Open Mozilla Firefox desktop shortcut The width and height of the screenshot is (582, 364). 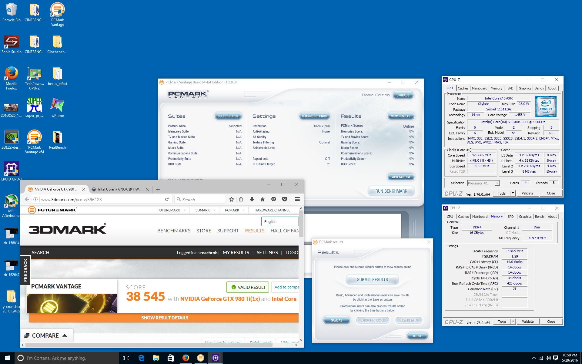(12, 79)
